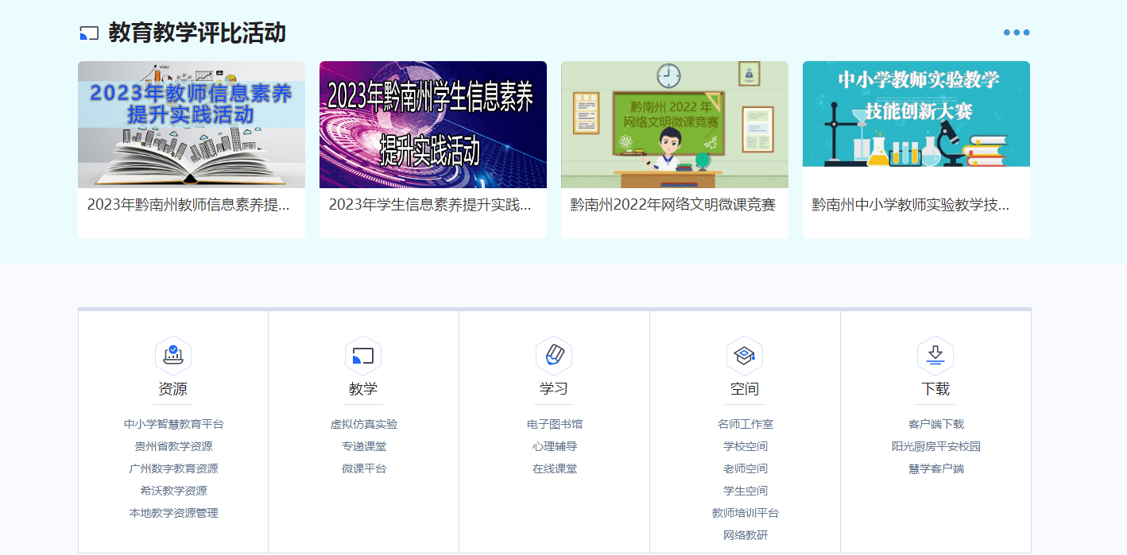
Task: Open 网络文明微课竞赛 classroom thumbnail
Action: point(675,125)
